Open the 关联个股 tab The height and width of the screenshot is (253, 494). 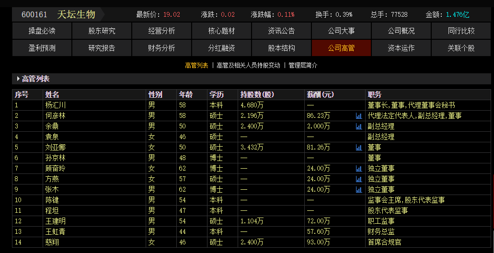(461, 48)
